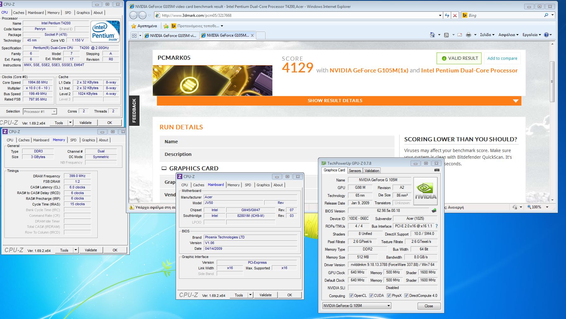Click Validate in top CPU-Z window
This screenshot has height=319, width=566.
[x=85, y=123]
